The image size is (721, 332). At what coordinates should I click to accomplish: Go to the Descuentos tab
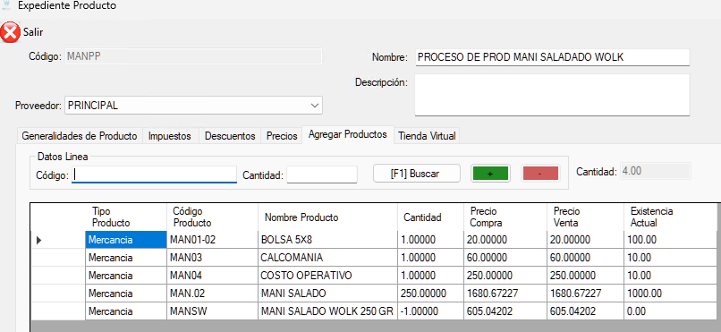(x=230, y=136)
